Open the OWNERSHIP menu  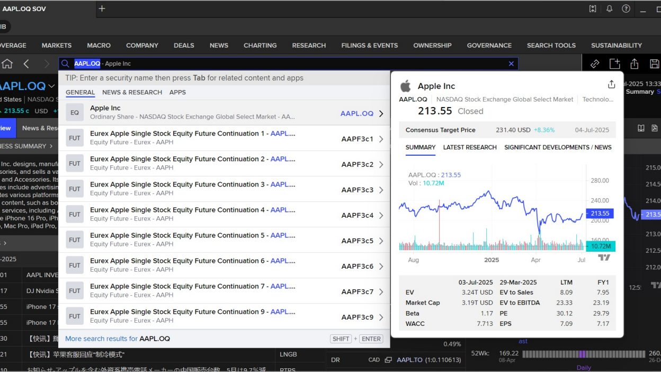[432, 46]
